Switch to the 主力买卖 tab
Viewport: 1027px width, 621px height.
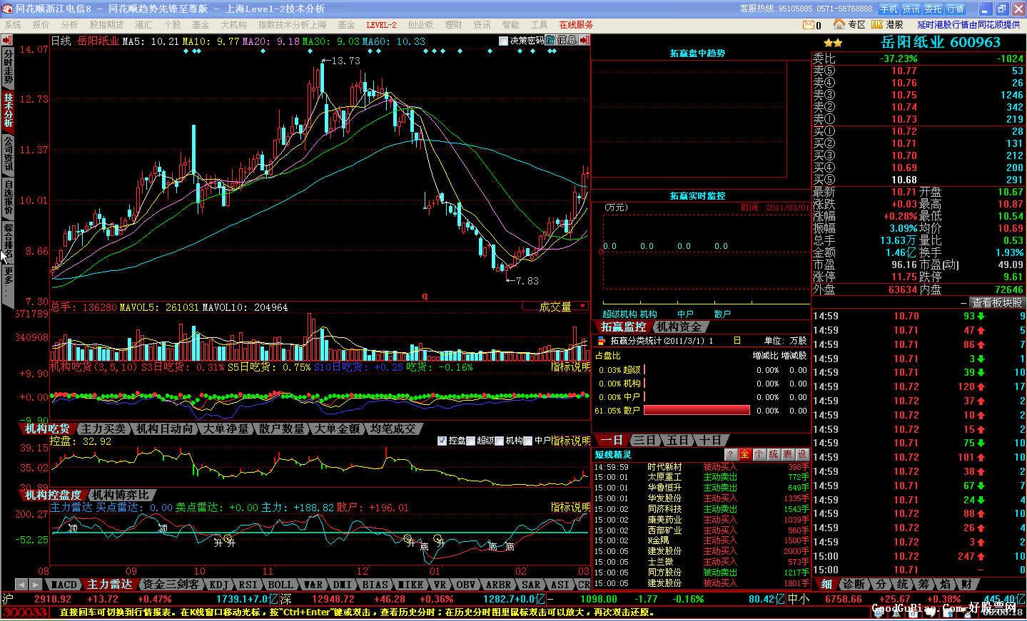104,428
